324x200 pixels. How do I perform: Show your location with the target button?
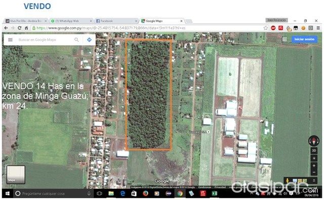coord(314,158)
